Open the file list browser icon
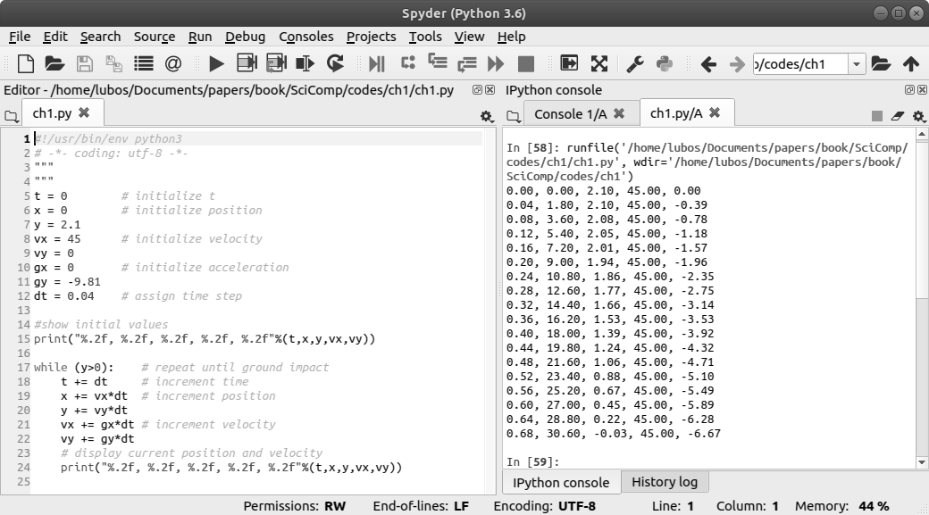929x515 pixels. point(144,63)
